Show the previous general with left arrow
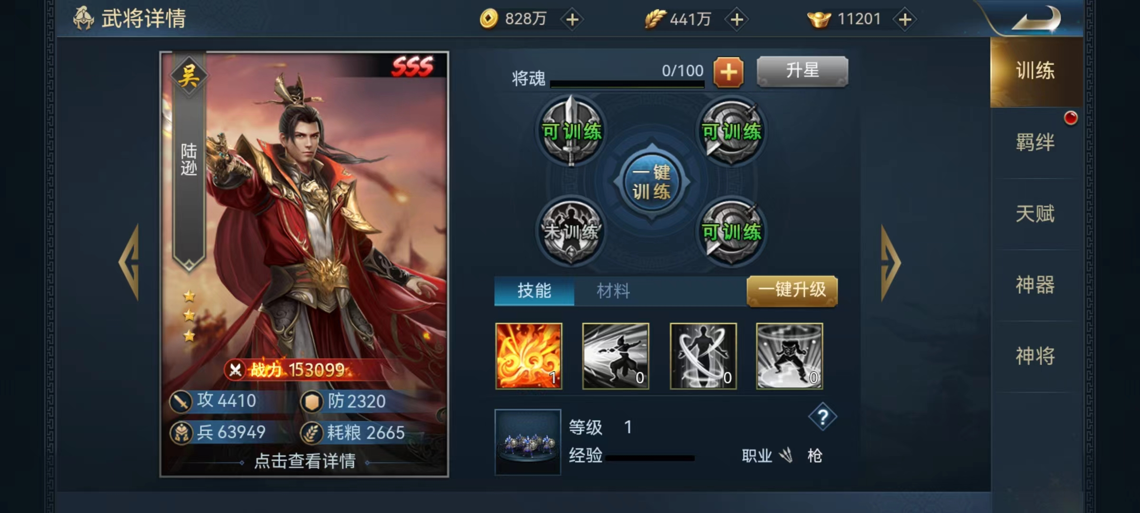The height and width of the screenshot is (513, 1140). (129, 263)
